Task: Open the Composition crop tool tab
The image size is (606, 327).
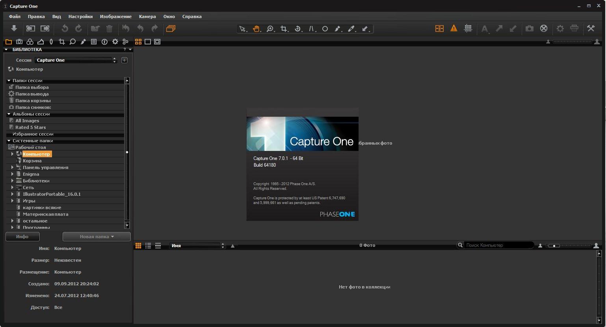Action: click(62, 42)
